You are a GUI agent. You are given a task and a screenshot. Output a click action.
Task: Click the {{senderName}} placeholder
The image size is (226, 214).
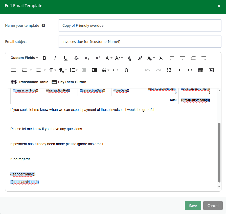pyautogui.click(x=23, y=174)
